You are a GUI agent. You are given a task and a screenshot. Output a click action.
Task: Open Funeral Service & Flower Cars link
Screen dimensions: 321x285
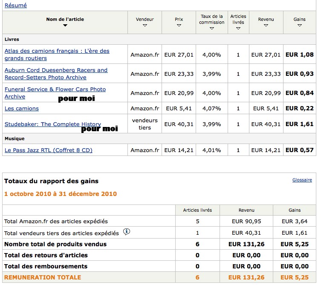point(55,89)
